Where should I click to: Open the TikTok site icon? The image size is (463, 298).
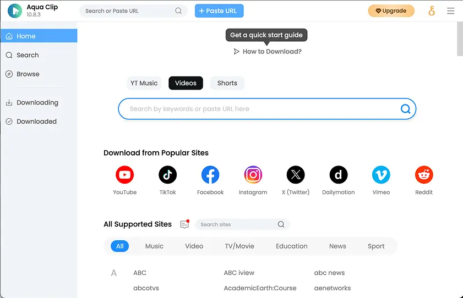pos(167,174)
